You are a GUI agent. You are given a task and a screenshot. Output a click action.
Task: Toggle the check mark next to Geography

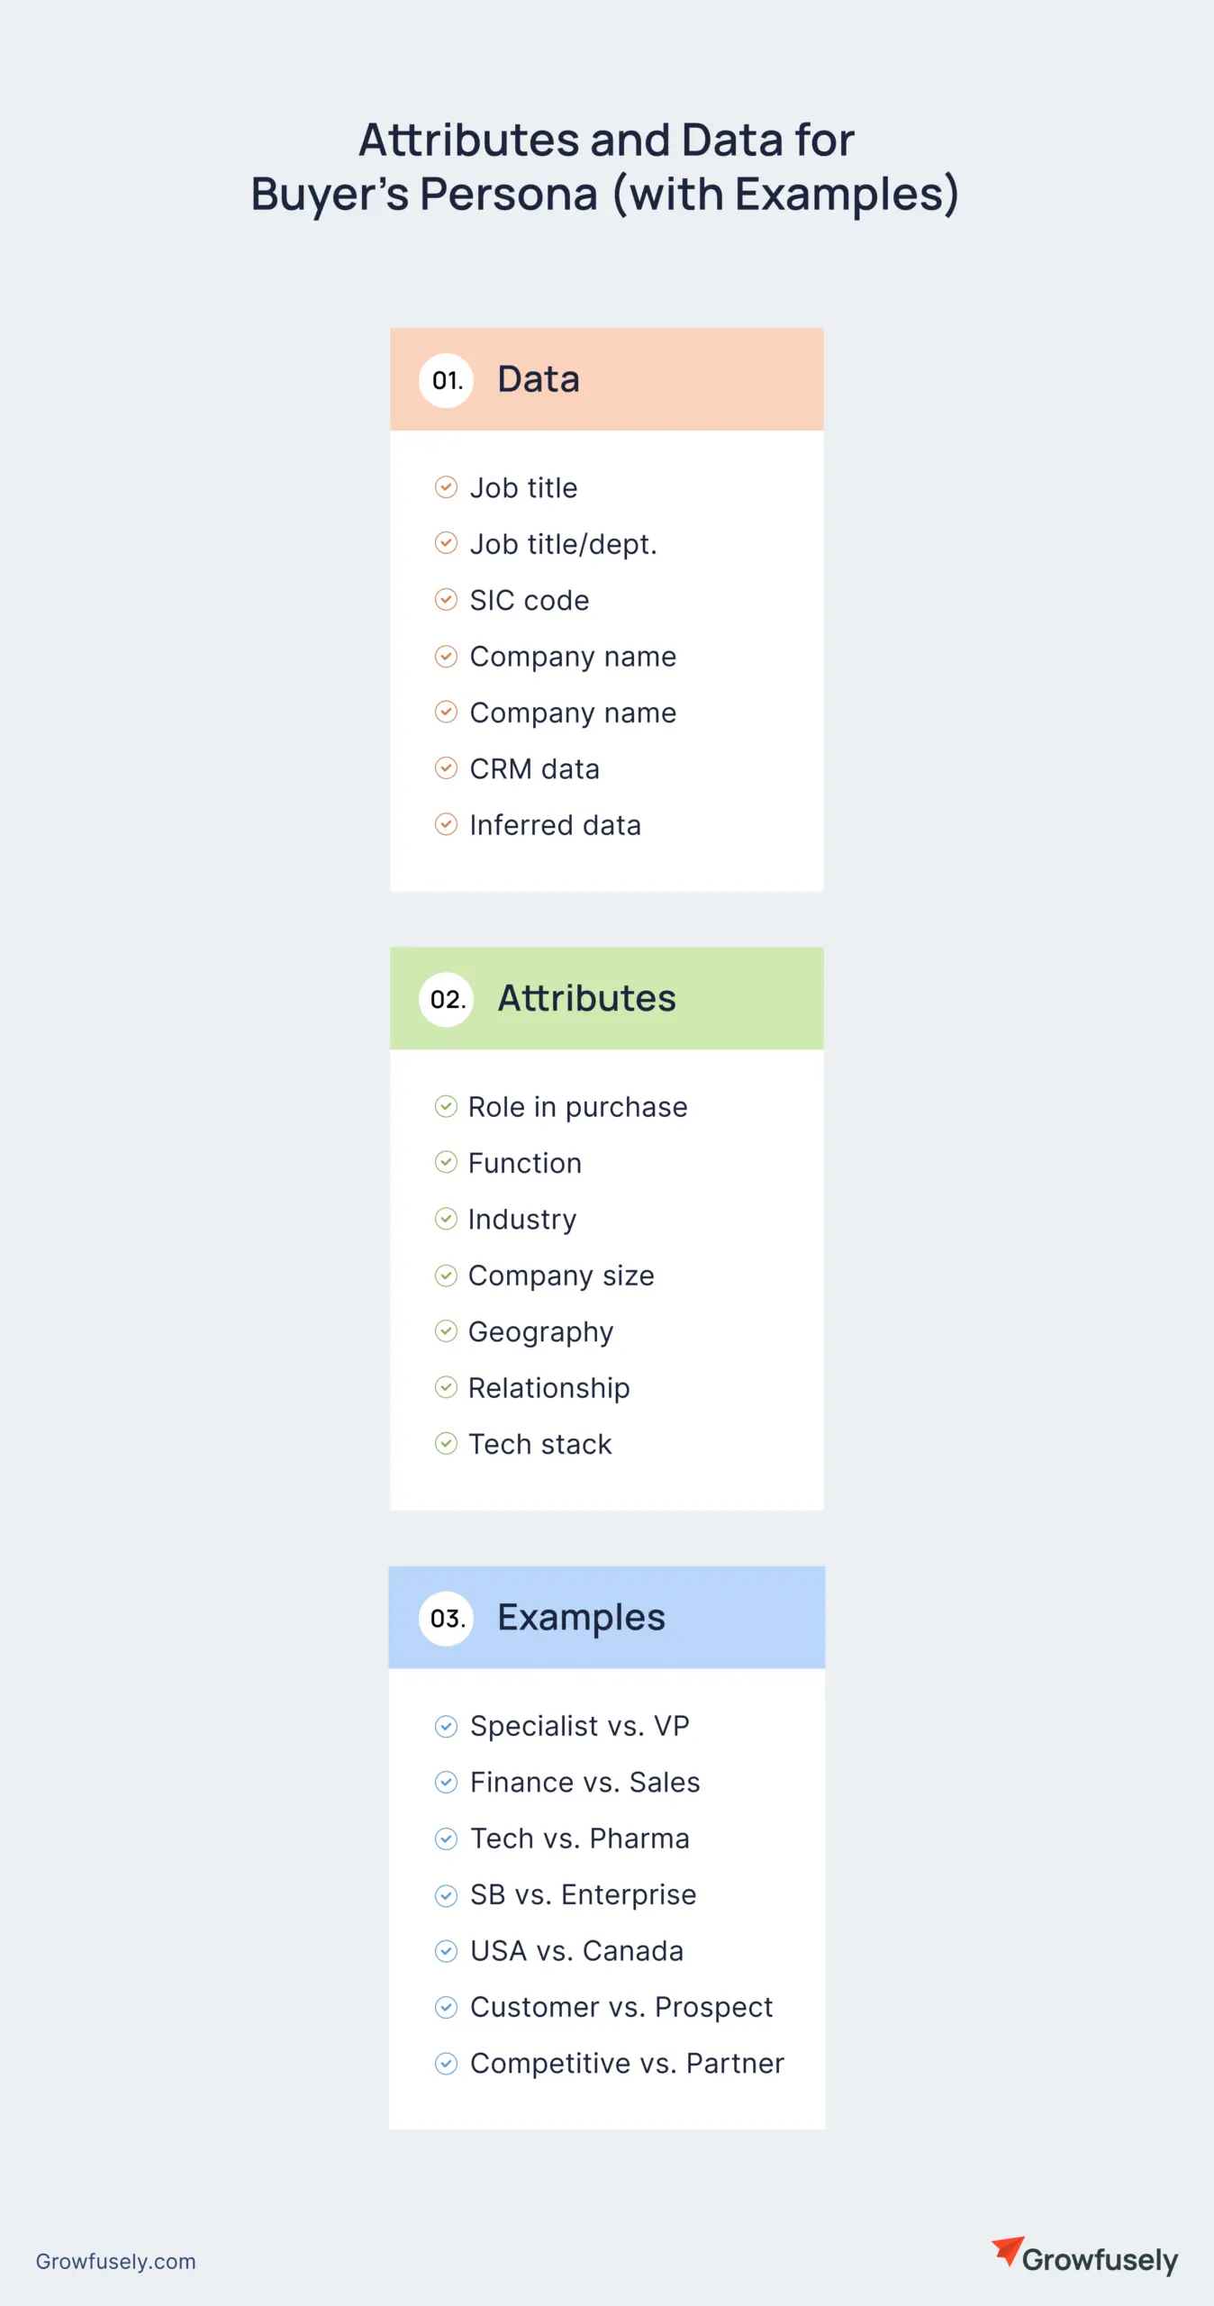pos(446,1331)
